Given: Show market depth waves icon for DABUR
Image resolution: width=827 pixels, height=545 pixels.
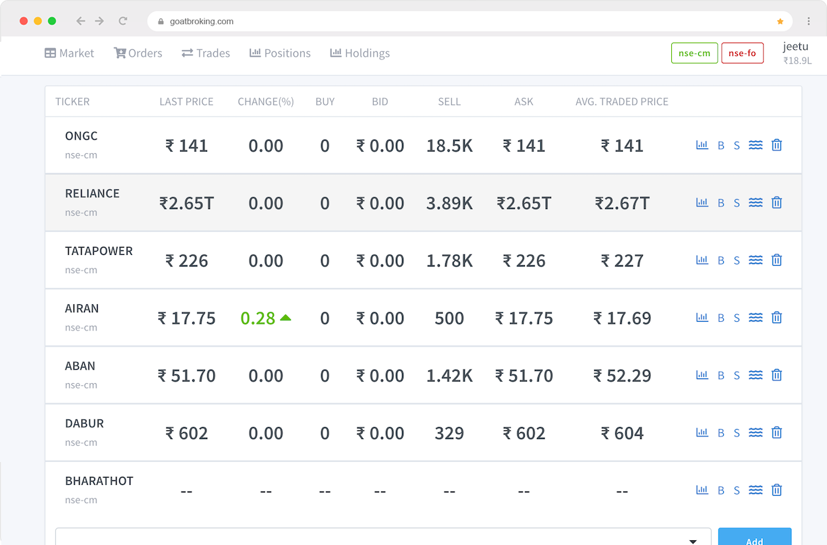Looking at the screenshot, I should click(755, 433).
